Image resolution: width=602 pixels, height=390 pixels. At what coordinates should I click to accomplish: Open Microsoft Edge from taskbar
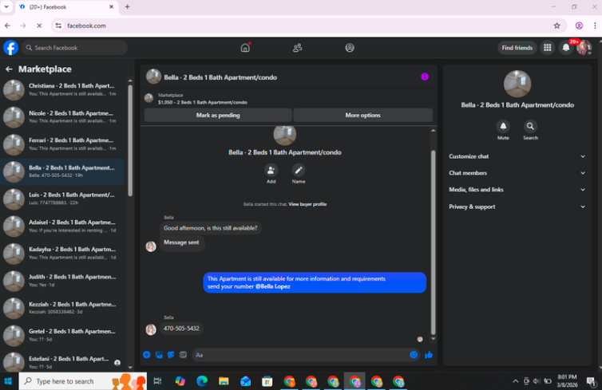202,381
